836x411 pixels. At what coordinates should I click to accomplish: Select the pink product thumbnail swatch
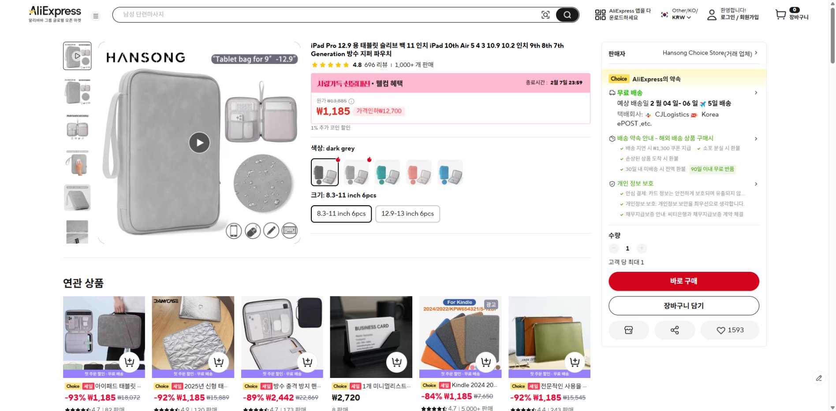tap(418, 172)
